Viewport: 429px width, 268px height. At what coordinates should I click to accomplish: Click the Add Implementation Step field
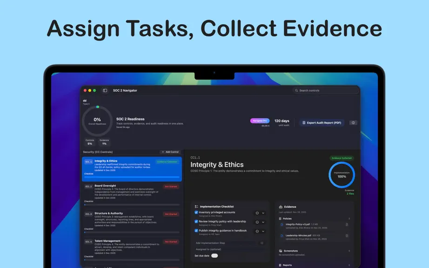(x=226, y=243)
